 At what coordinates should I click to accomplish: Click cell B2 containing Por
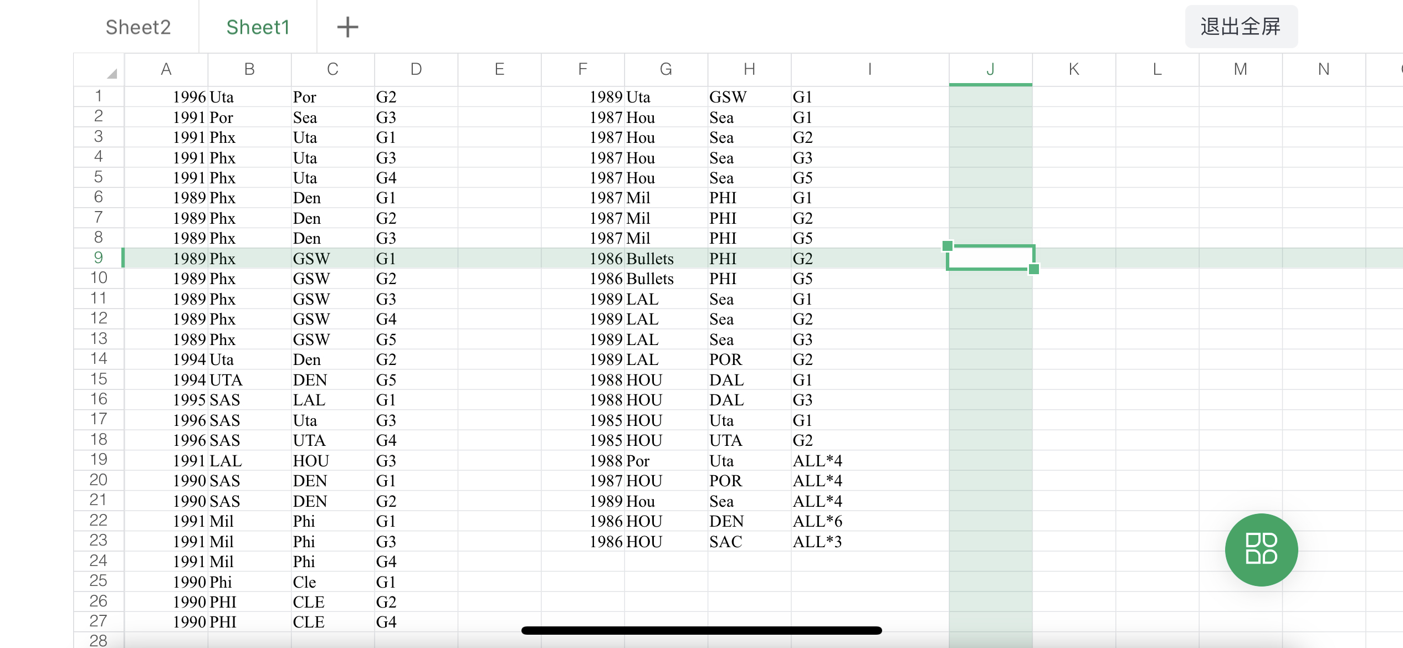coord(249,117)
